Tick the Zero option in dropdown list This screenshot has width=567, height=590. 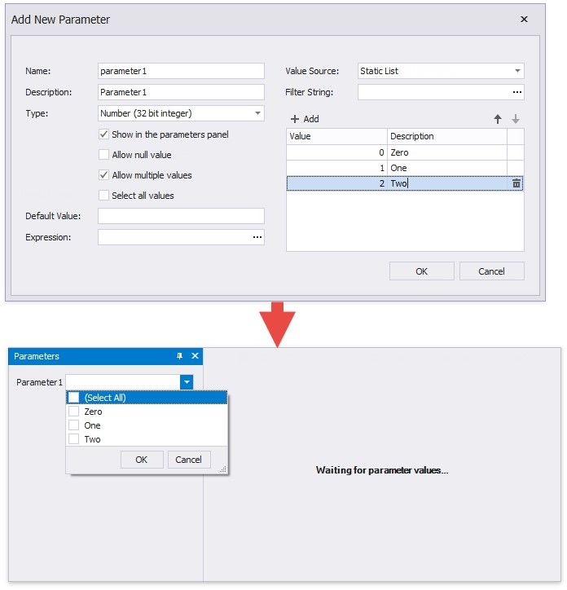tap(74, 412)
